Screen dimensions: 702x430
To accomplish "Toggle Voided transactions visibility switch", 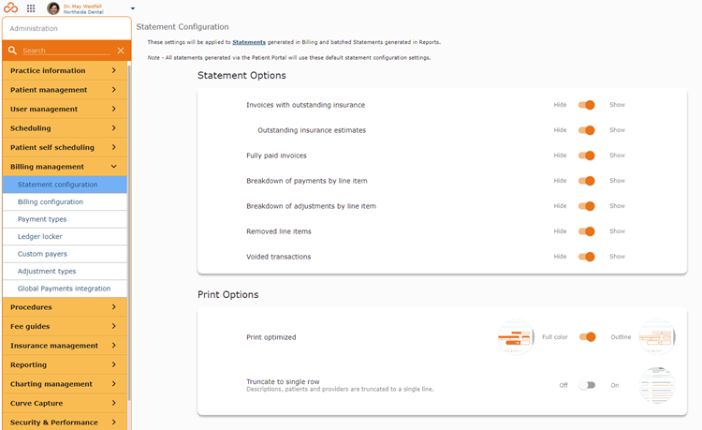I will click(x=586, y=257).
